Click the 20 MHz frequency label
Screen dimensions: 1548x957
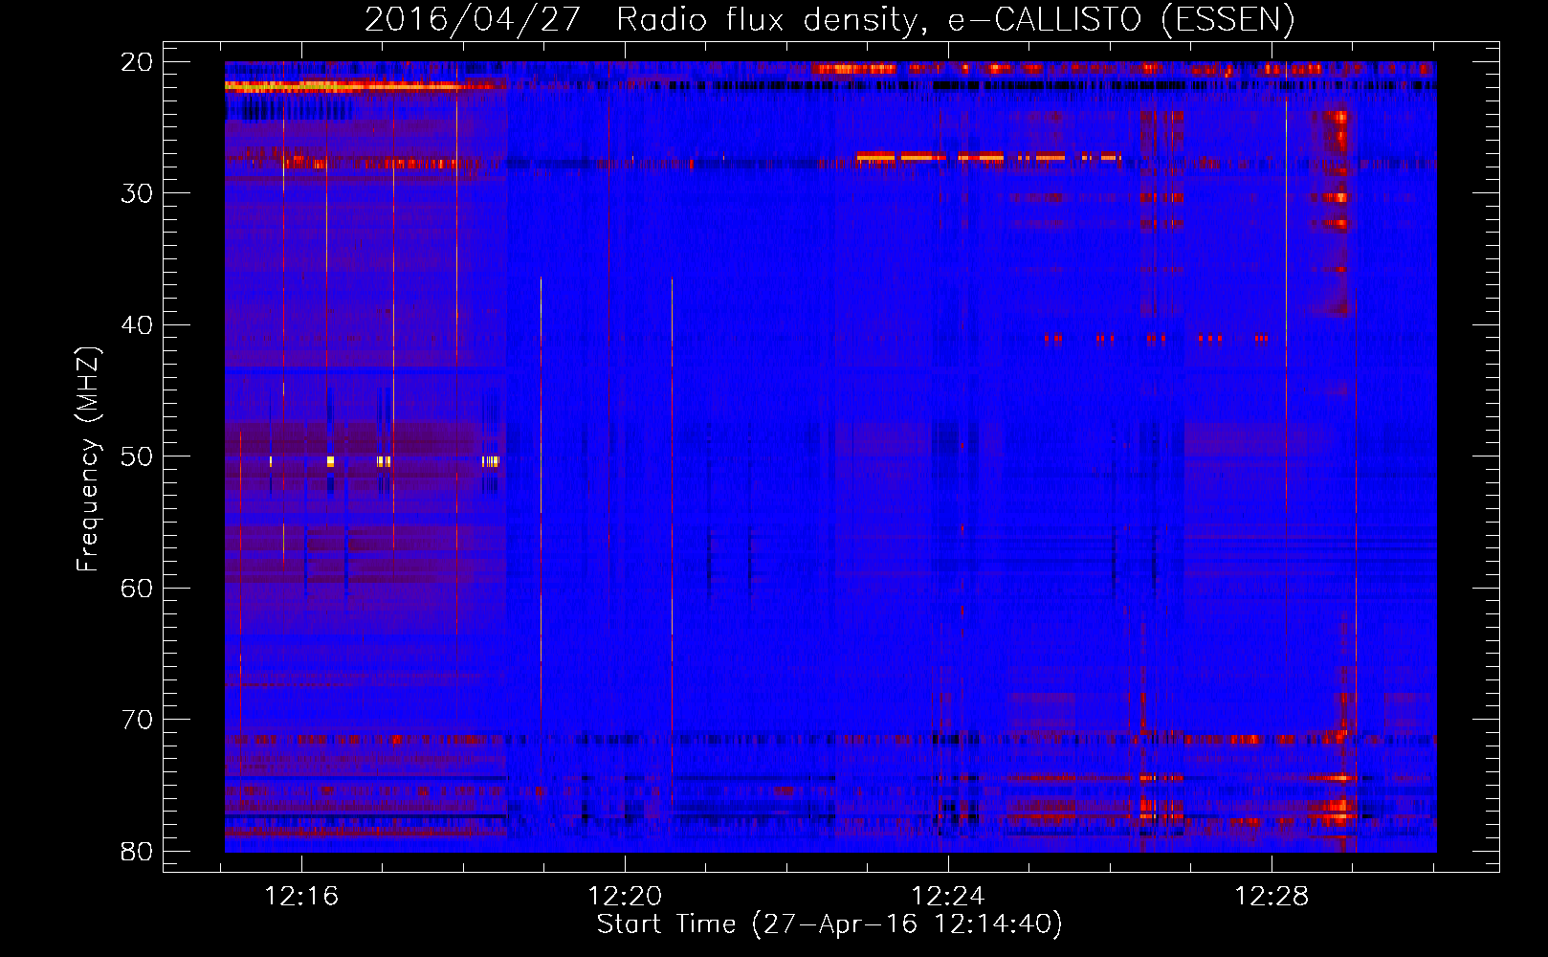tap(137, 62)
